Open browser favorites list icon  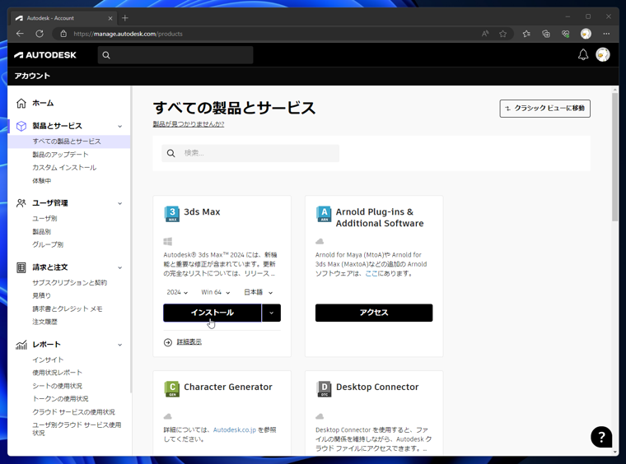pos(526,34)
